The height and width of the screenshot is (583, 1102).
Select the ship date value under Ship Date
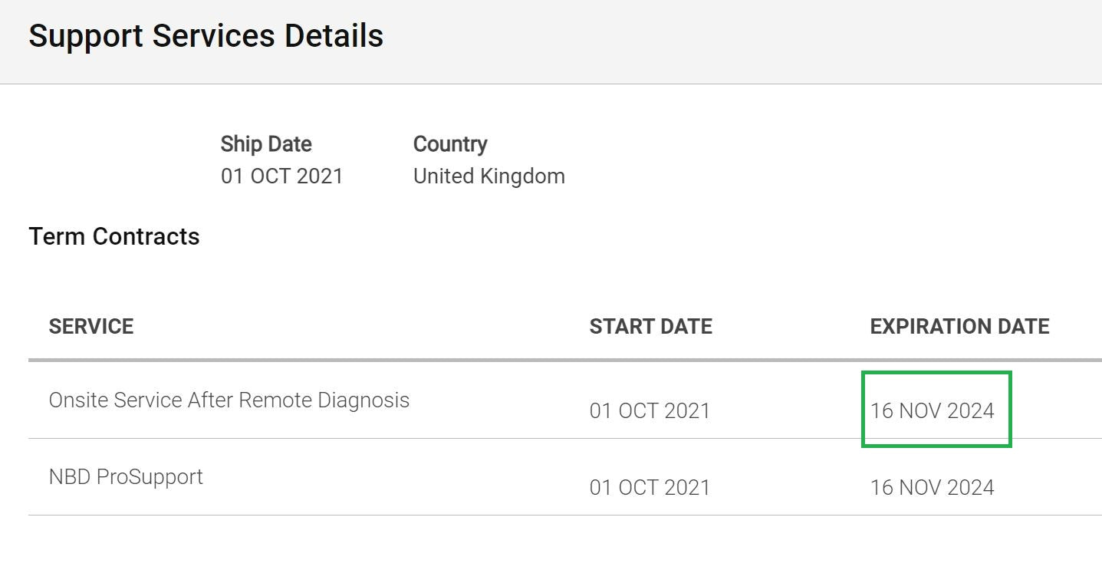[281, 176]
